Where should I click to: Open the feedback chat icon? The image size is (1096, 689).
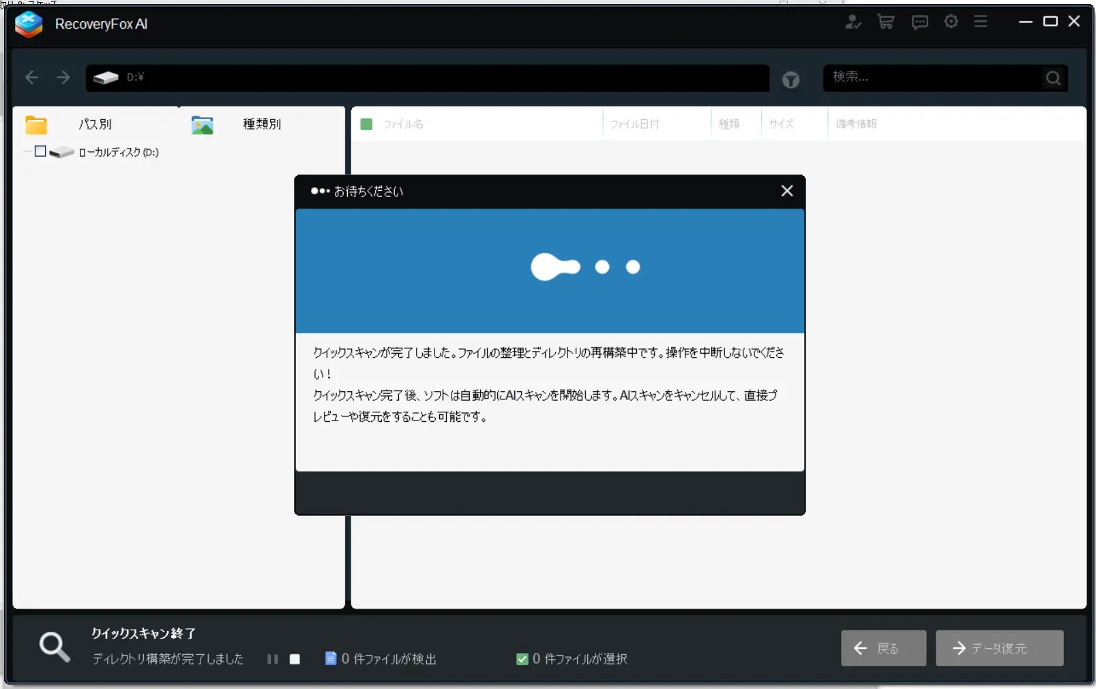[x=919, y=22]
